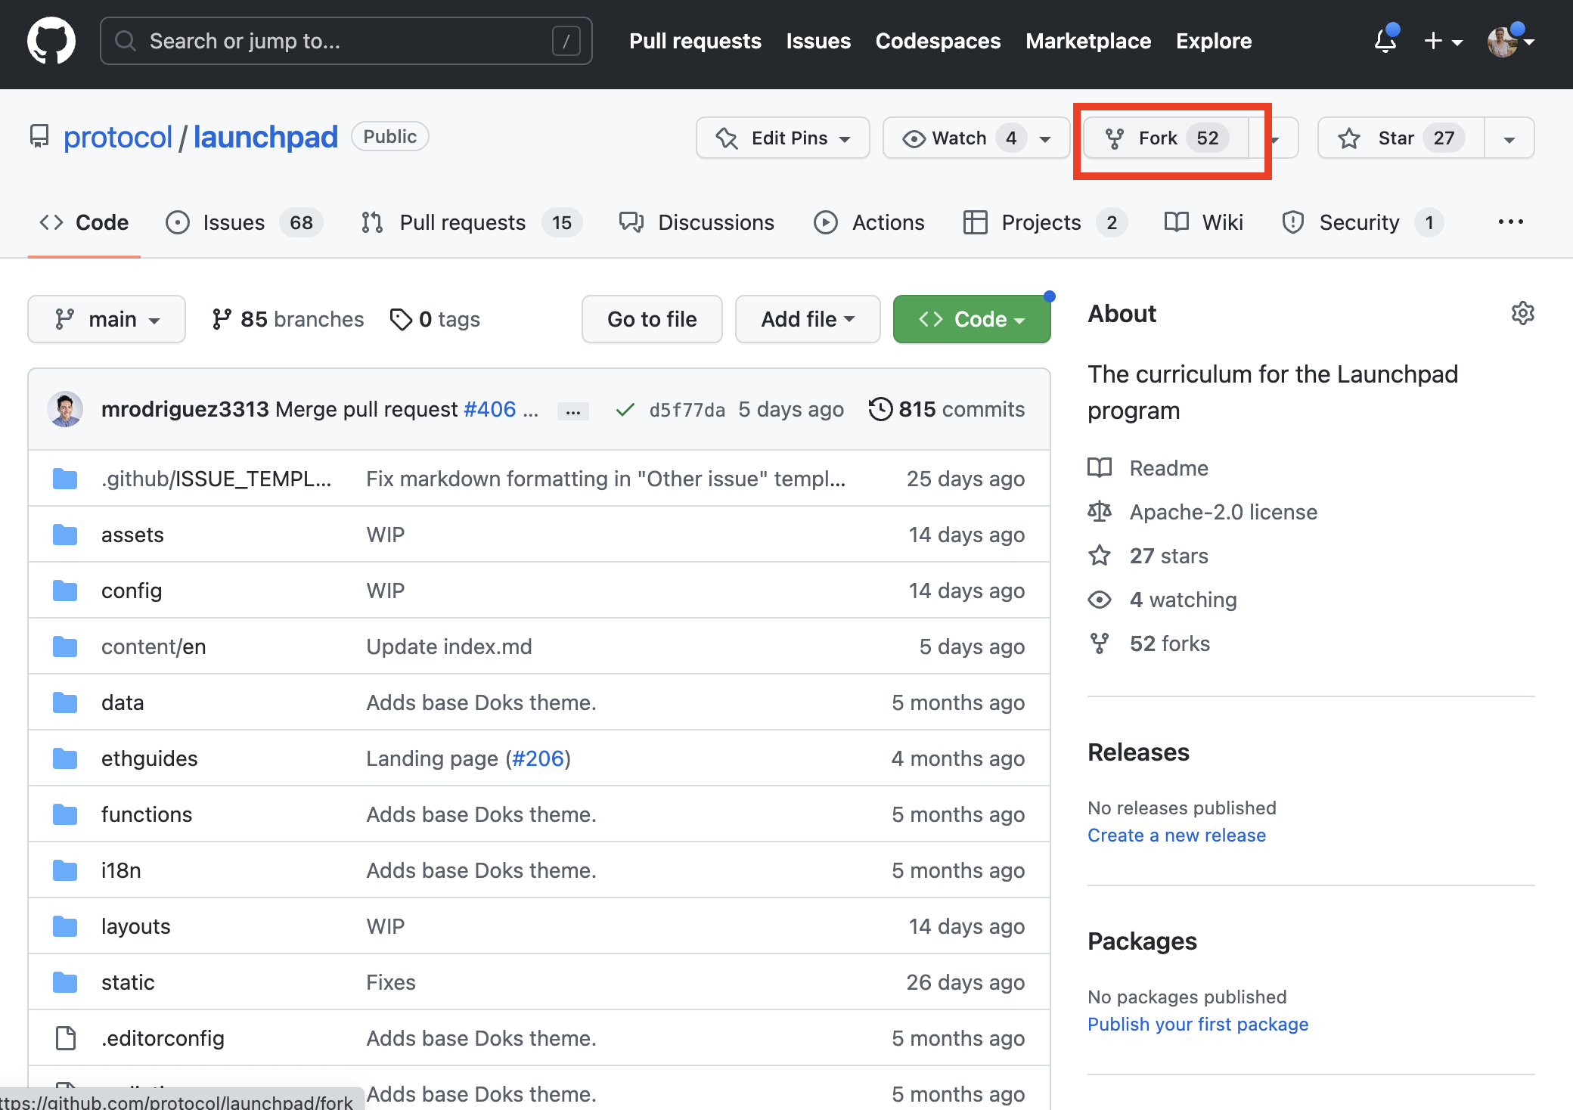Open the .editorconfig file
The height and width of the screenshot is (1110, 1573).
click(x=163, y=1038)
